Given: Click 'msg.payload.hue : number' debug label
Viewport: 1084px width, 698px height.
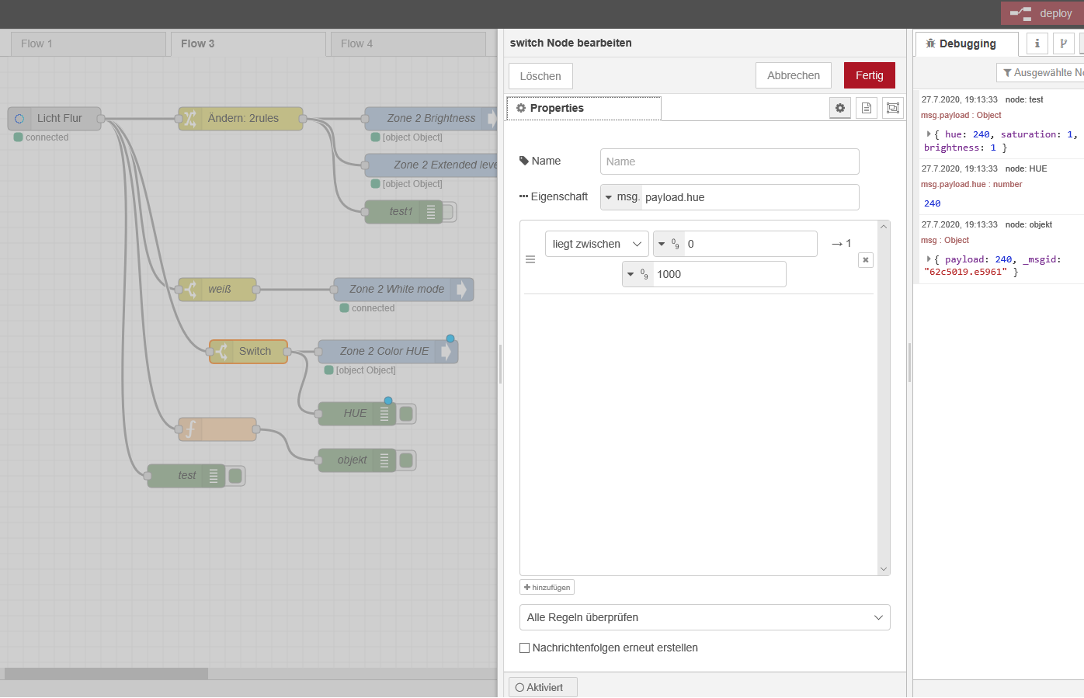Looking at the screenshot, I should click(x=971, y=185).
